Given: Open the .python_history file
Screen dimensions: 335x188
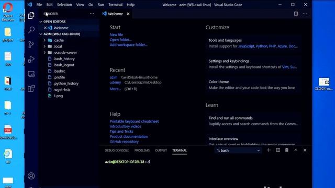Looking at the screenshot, I should [x=66, y=84].
